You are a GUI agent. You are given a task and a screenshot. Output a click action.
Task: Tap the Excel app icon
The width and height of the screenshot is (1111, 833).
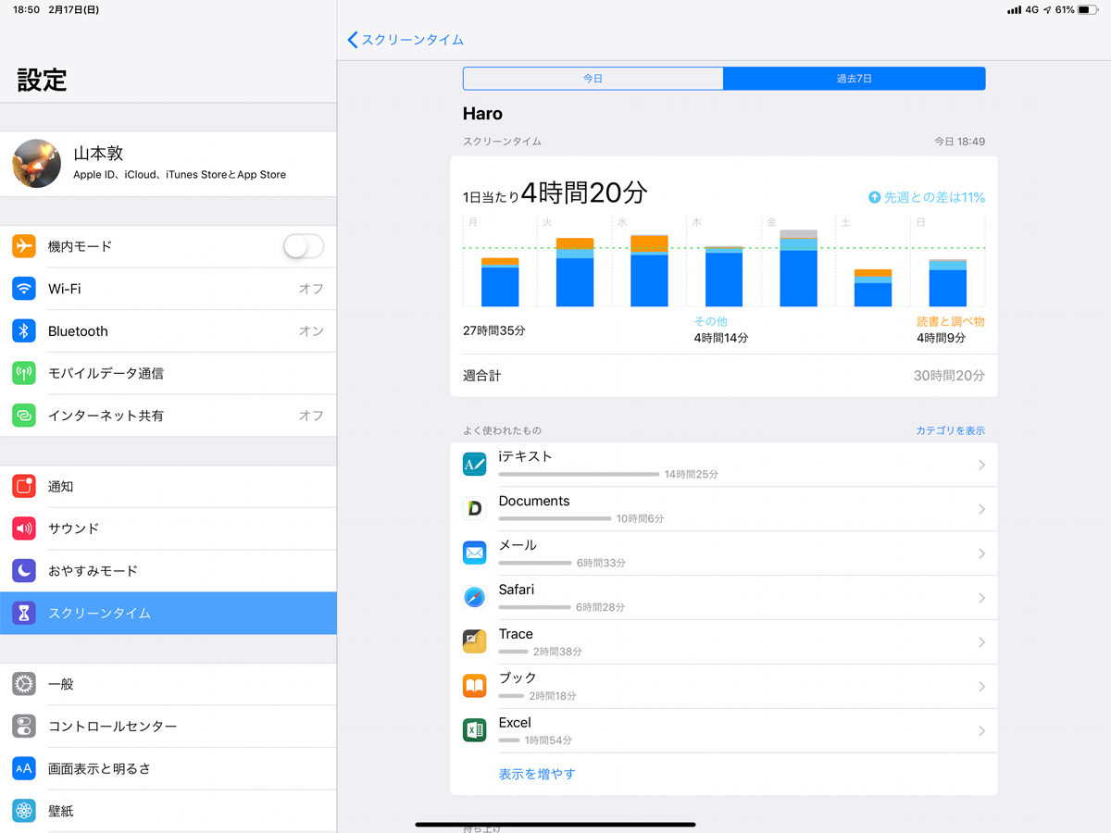tap(474, 730)
